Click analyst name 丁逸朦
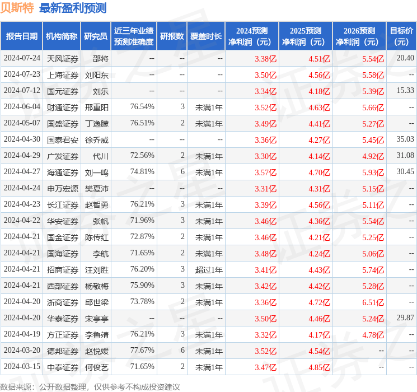Viewport: 417px width, 392px height. 96,124
